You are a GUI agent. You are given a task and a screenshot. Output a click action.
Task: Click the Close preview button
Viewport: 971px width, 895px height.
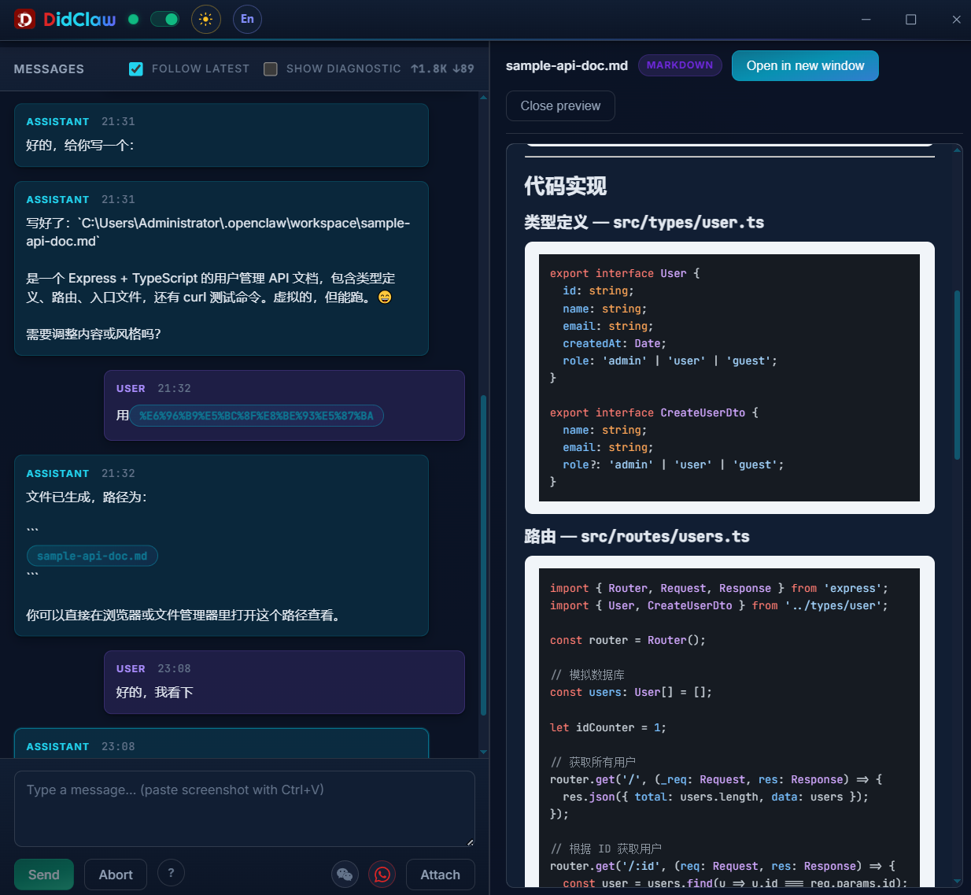[560, 105]
